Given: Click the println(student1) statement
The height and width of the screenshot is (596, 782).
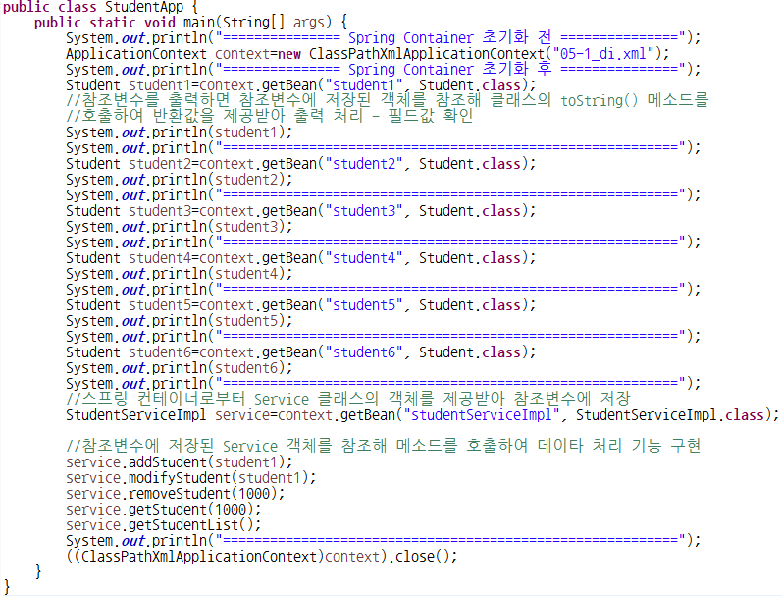Looking at the screenshot, I should (x=179, y=133).
